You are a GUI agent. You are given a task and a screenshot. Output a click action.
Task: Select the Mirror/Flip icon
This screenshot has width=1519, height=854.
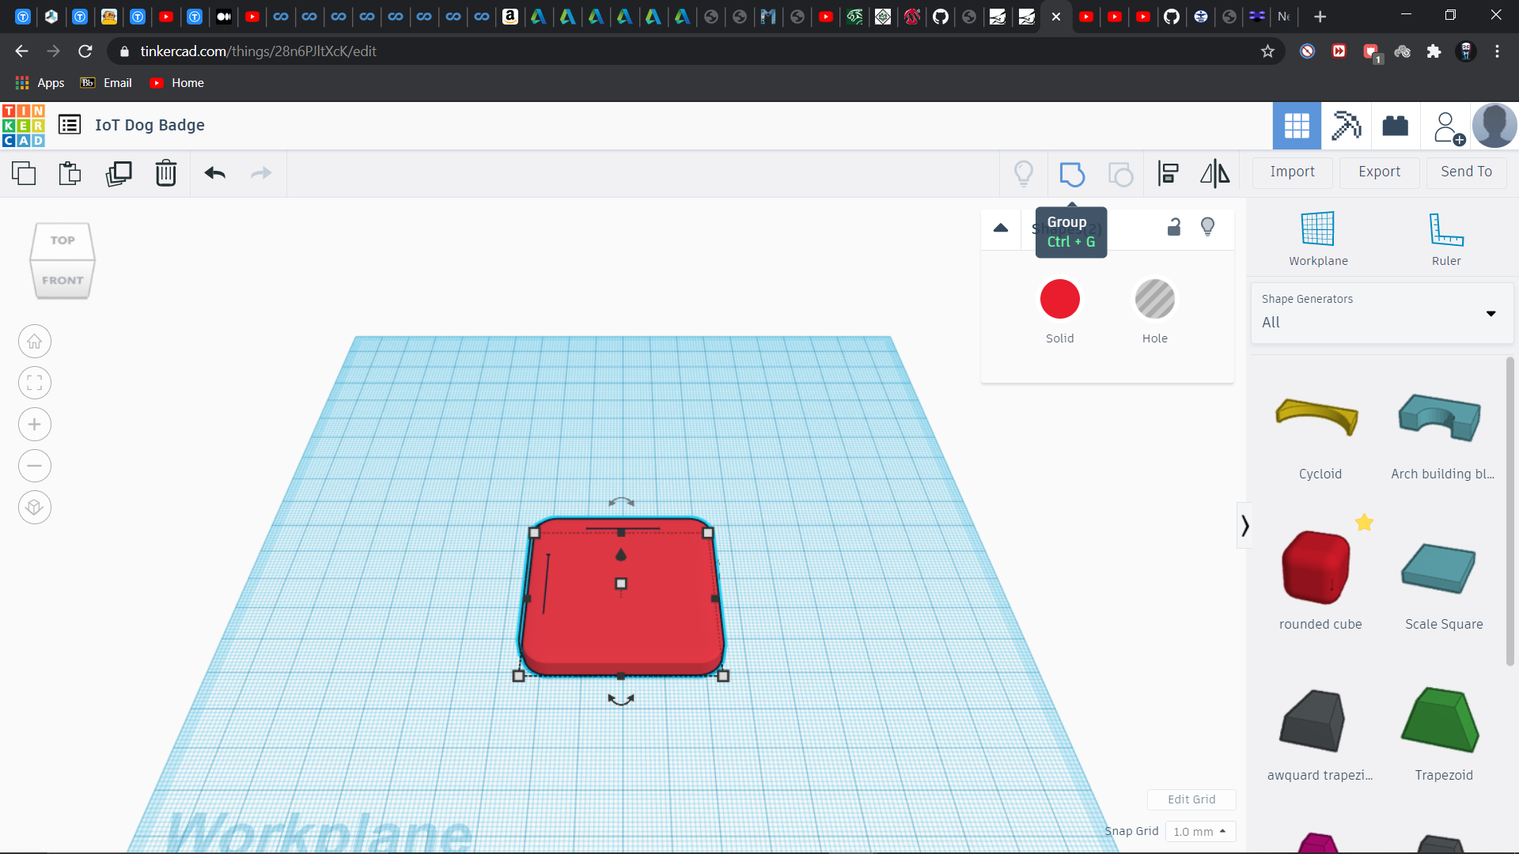[1215, 172]
